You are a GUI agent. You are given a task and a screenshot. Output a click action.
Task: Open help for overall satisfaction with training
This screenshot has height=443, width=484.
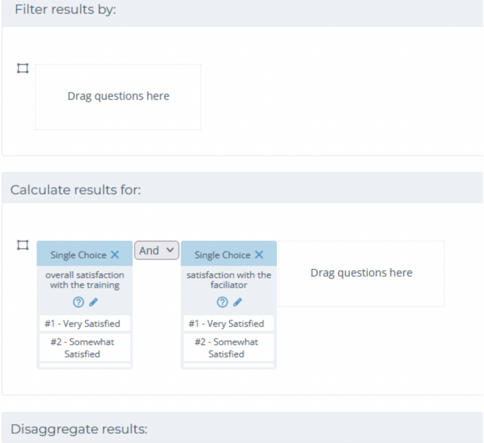[78, 302]
